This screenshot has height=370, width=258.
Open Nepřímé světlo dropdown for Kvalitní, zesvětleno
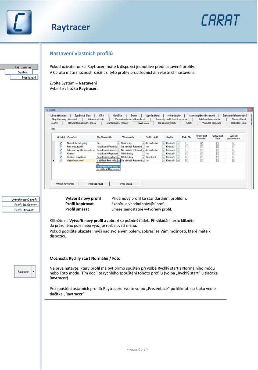[119, 157]
